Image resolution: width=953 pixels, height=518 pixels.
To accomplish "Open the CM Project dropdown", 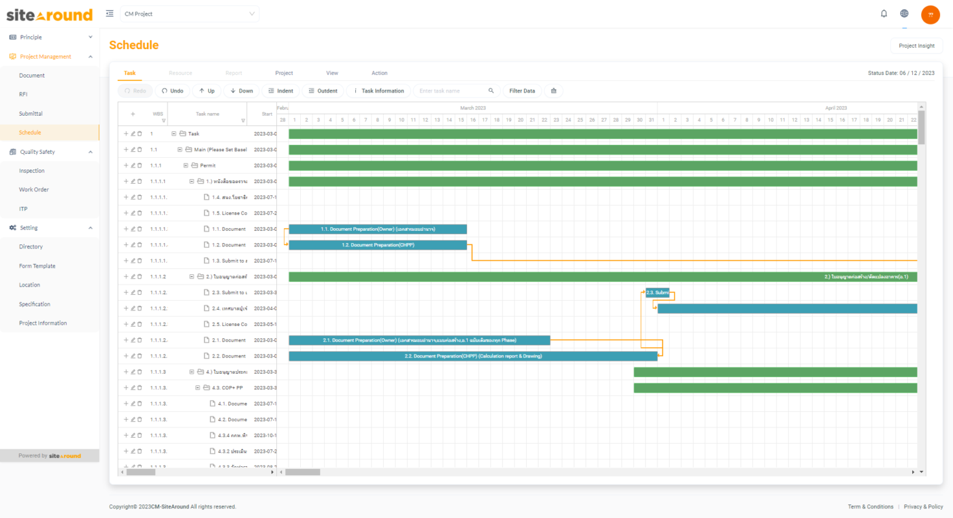I will (x=190, y=14).
